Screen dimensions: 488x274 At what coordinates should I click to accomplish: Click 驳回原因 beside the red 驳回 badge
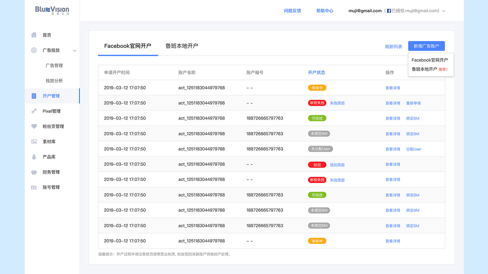click(337, 165)
